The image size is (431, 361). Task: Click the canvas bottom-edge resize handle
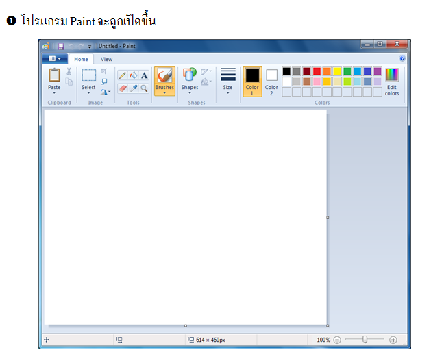point(186,326)
